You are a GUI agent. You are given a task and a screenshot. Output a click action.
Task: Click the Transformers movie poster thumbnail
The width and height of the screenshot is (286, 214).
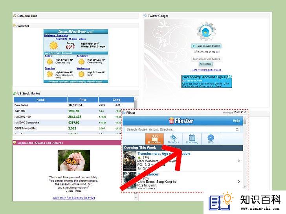tap(130, 161)
